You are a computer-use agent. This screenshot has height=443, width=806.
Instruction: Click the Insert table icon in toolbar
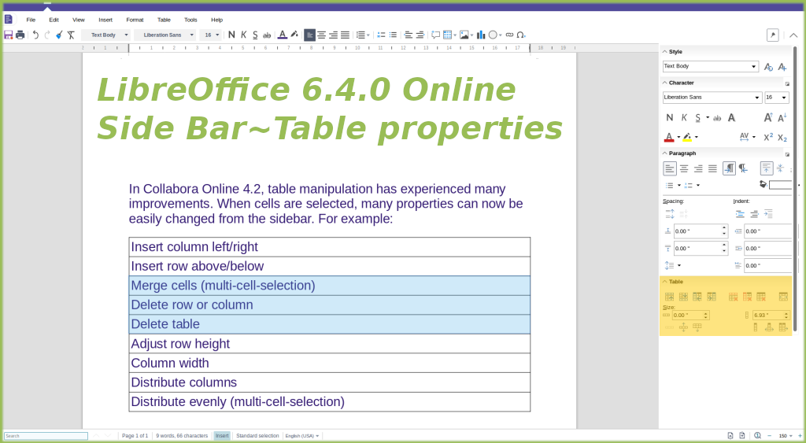[447, 35]
